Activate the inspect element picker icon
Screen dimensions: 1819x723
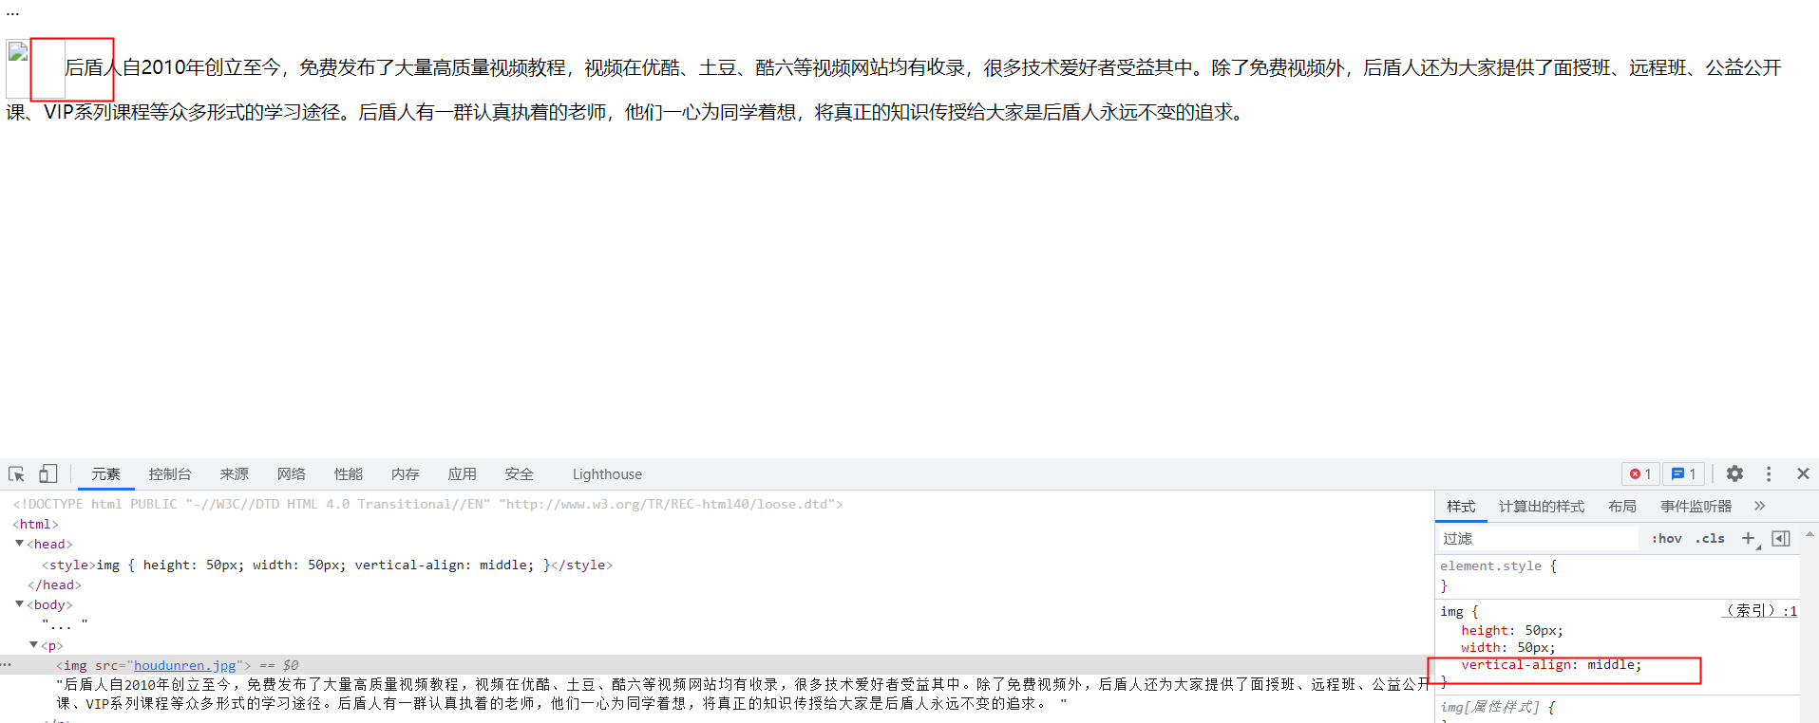point(16,473)
